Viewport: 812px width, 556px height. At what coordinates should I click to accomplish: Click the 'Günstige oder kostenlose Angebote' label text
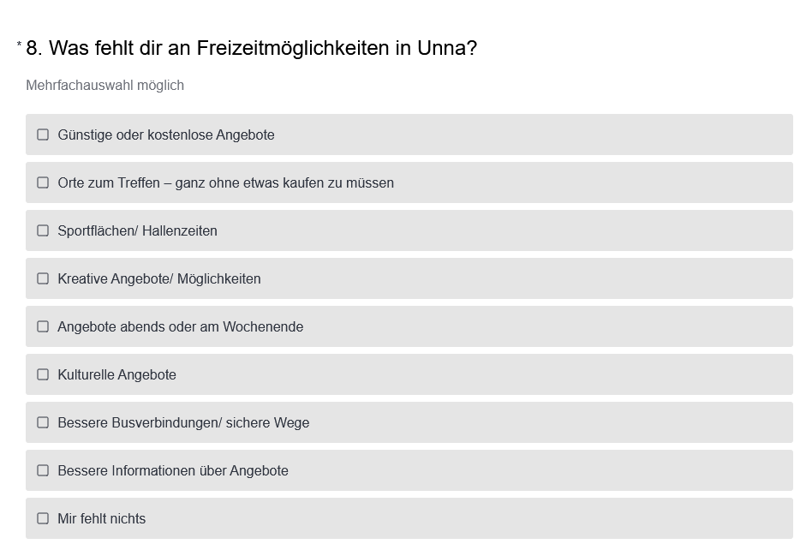pyautogui.click(x=166, y=135)
